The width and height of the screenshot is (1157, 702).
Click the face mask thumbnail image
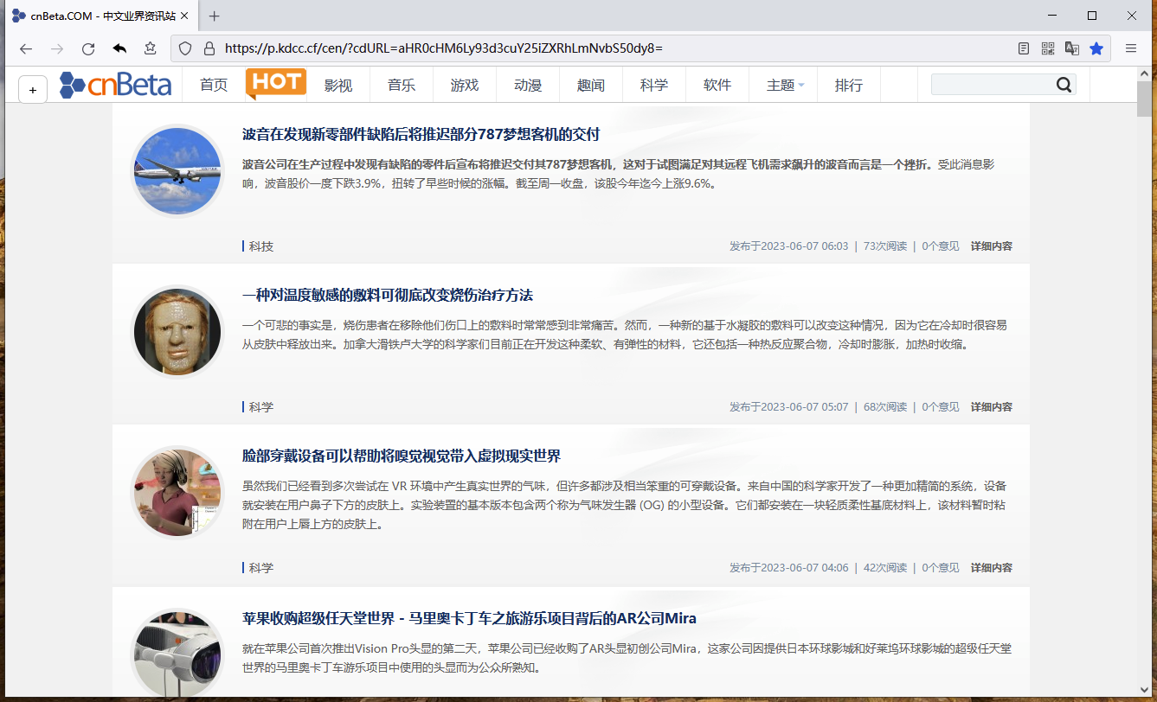coord(177,332)
